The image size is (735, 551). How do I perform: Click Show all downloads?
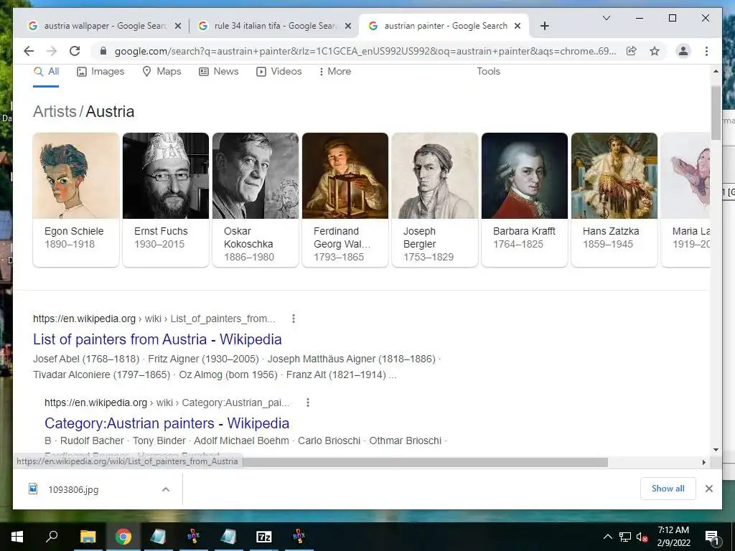point(668,489)
